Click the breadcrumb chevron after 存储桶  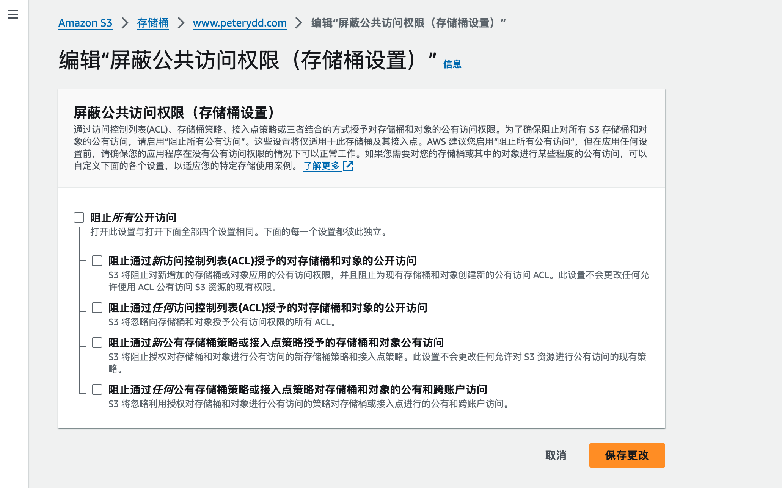(181, 23)
